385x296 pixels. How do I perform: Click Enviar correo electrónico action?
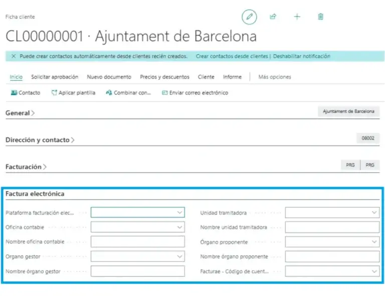(x=195, y=93)
